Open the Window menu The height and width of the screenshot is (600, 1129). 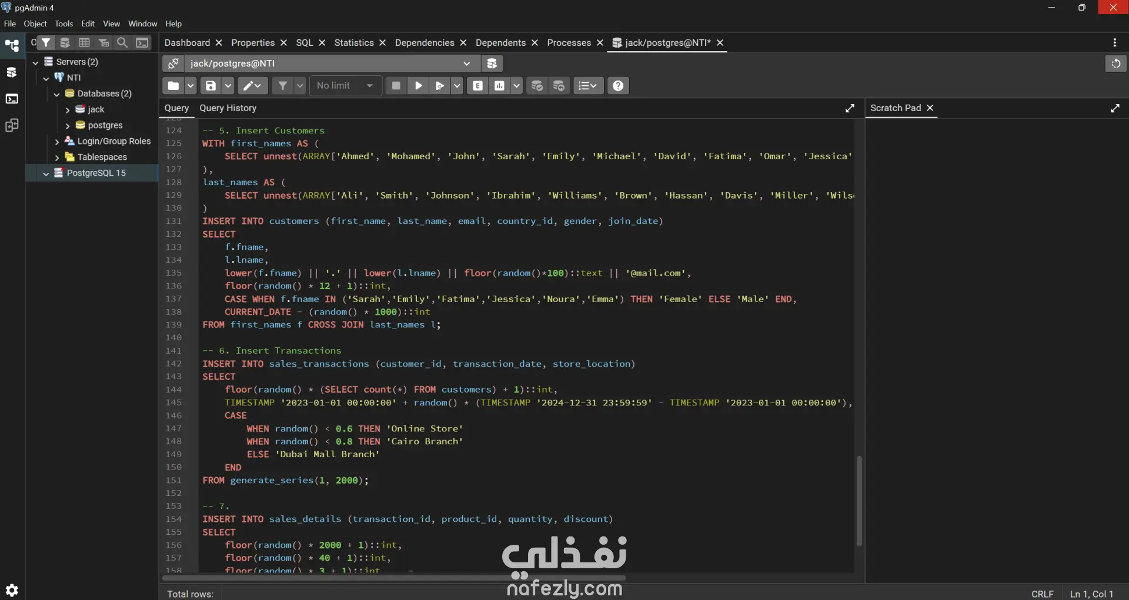coord(143,24)
